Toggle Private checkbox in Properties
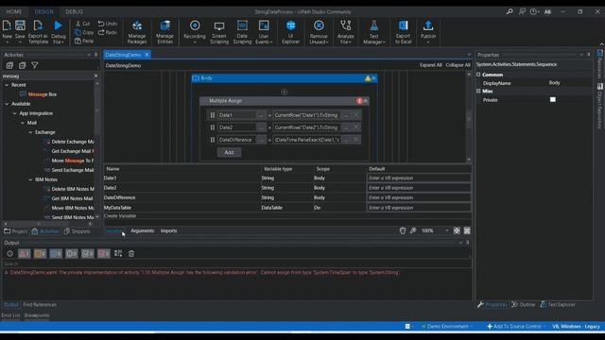The image size is (605, 340). click(x=553, y=99)
